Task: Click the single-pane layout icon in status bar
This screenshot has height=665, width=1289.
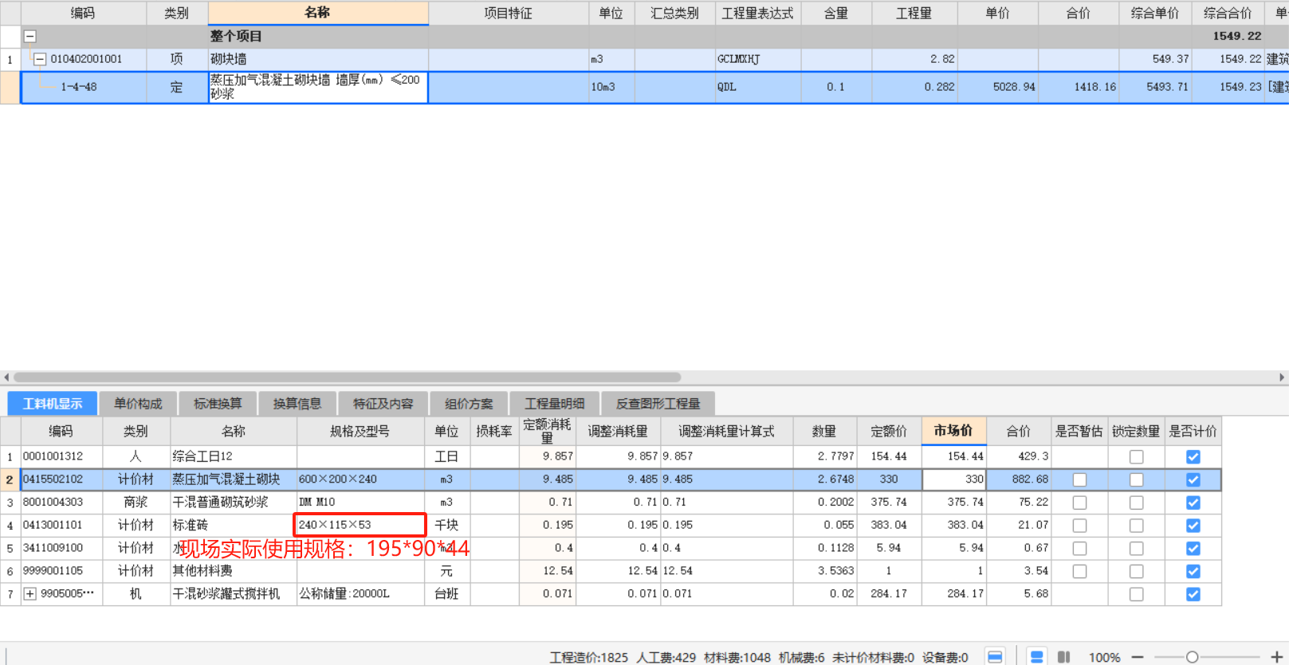Action: pos(995,657)
